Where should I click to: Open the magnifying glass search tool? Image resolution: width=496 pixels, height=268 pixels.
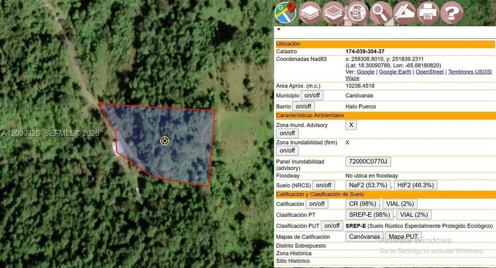pyautogui.click(x=381, y=12)
